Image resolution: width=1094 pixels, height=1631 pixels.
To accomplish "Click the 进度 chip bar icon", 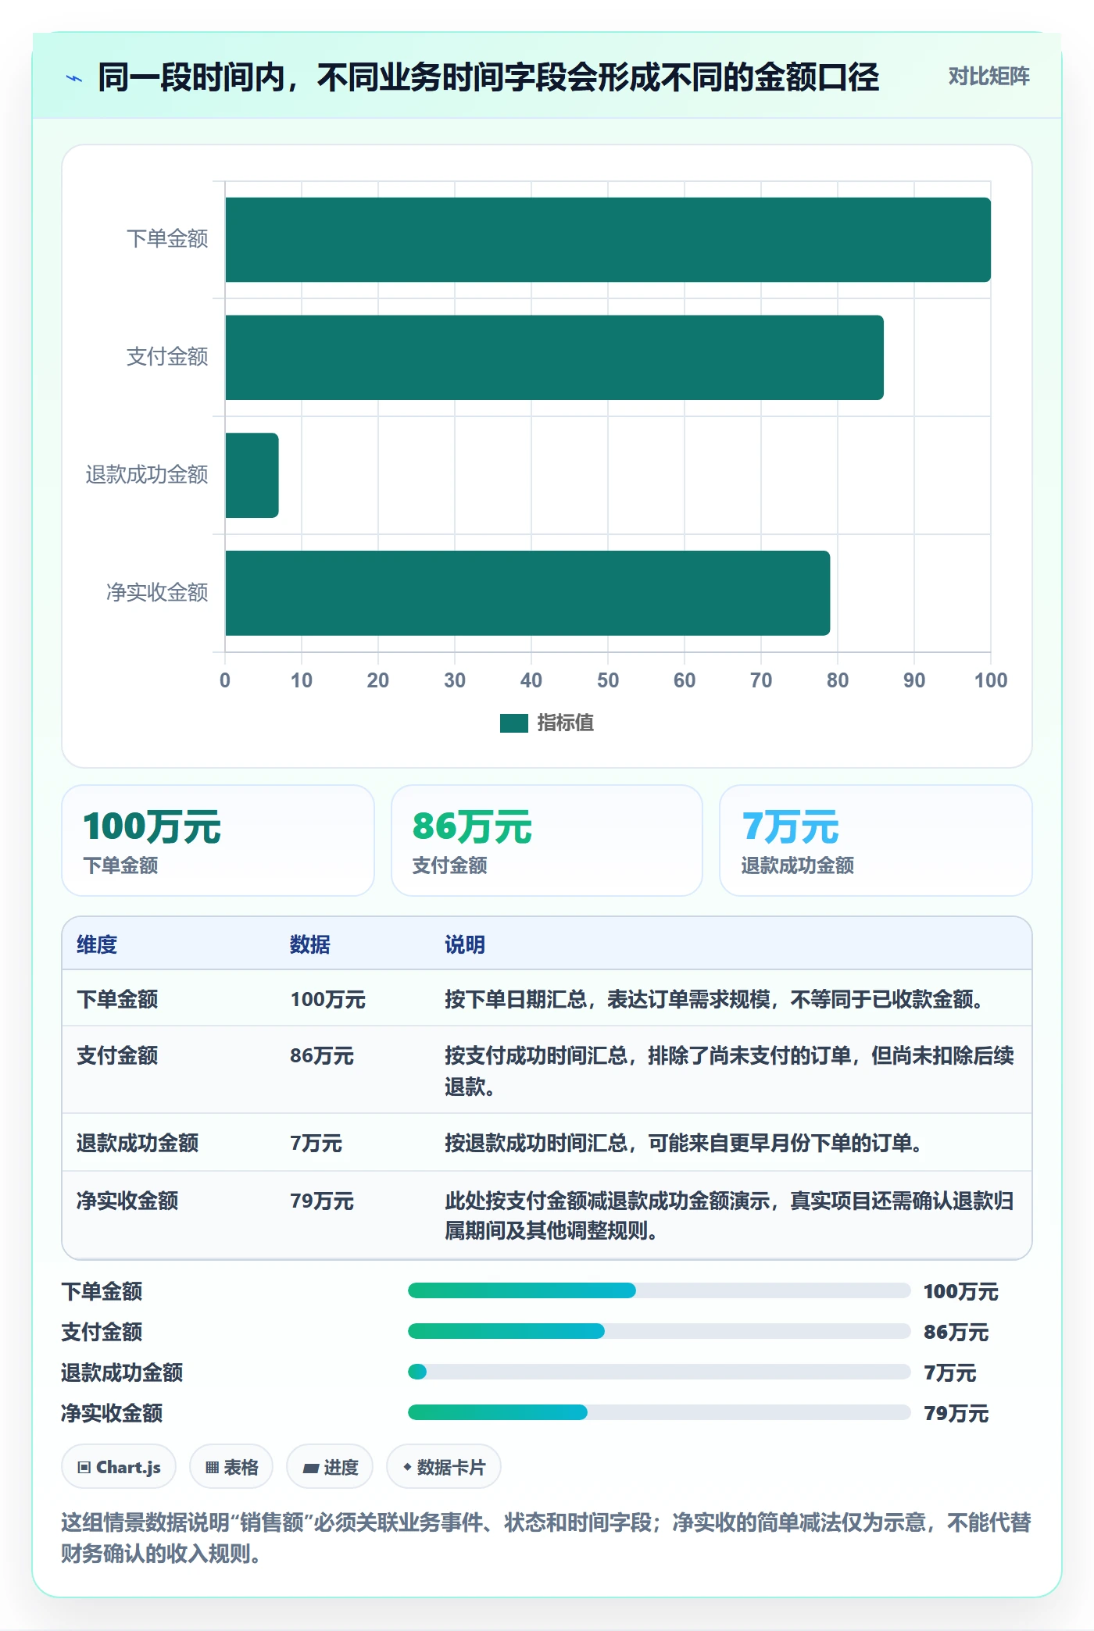I will pos(310,1469).
